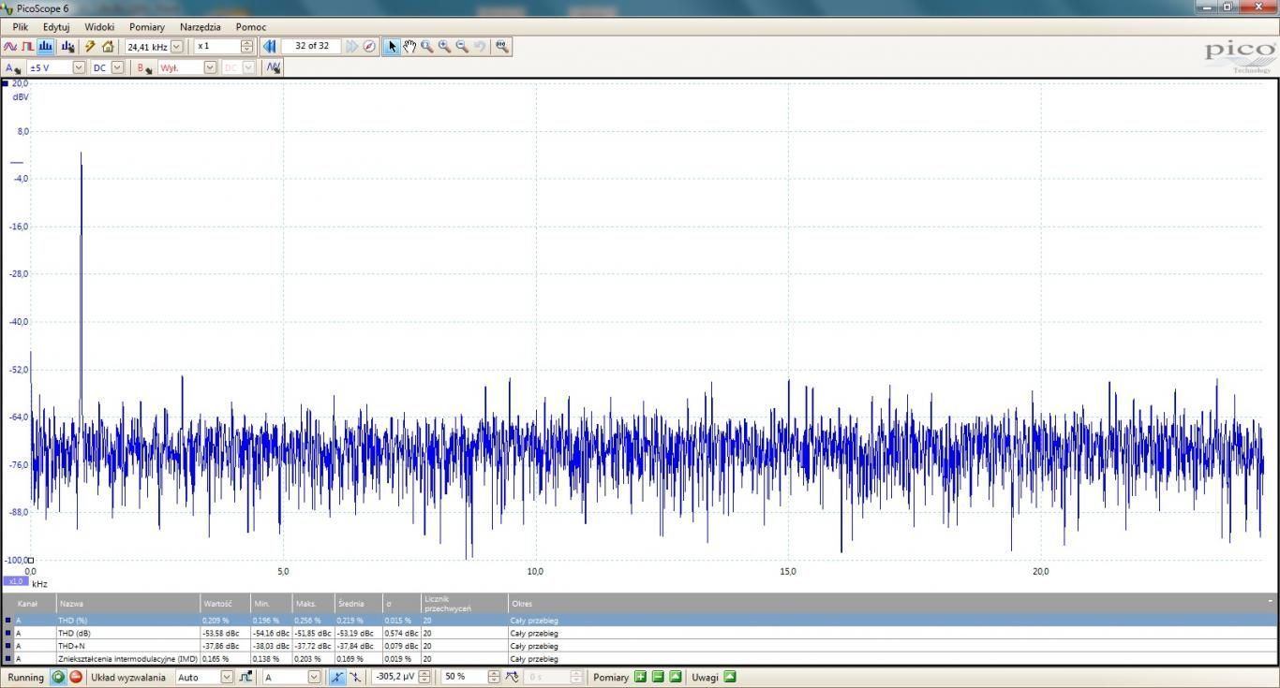
Task: Open advanced trigger settings icon
Action: 246,677
